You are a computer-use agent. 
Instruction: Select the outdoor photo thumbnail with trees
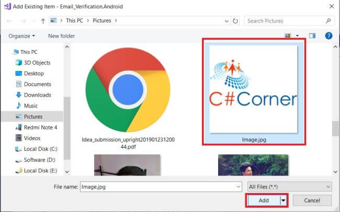[253, 165]
